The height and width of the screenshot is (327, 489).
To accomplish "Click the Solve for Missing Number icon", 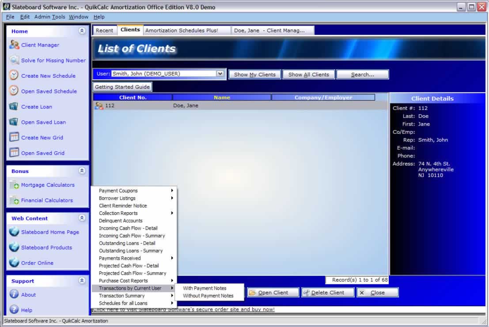I will point(14,60).
